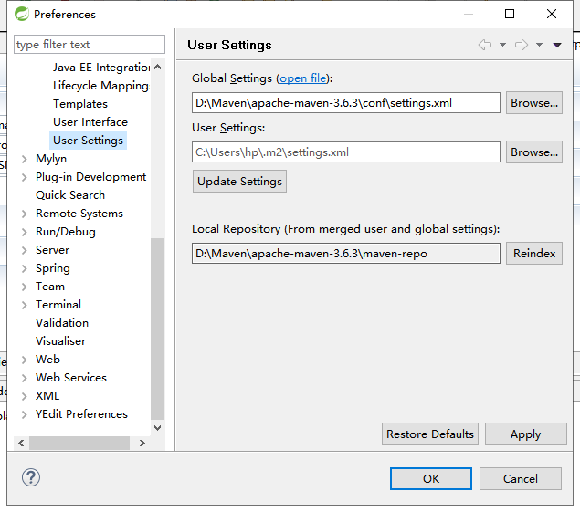Open the User Interface preference page
Image resolution: width=580 pixels, height=512 pixels.
(x=90, y=122)
